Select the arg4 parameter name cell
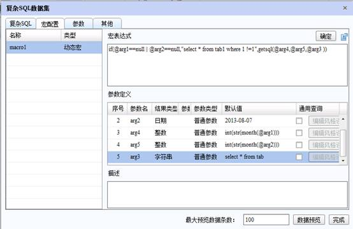The width and height of the screenshot is (353, 229). coord(135,133)
